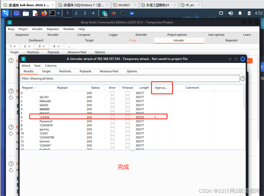Select the Firefox taskbar window button

pyautogui.click(x=114, y=13)
